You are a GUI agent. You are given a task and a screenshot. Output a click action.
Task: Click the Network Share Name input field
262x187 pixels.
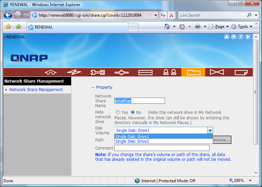[140, 101]
